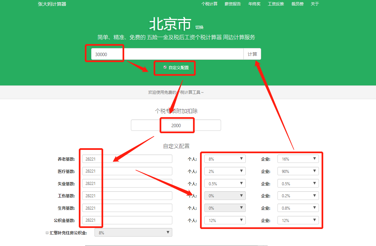Open the 个税计算 nav item
Viewport: 376px width, 246px height.
point(209,4)
